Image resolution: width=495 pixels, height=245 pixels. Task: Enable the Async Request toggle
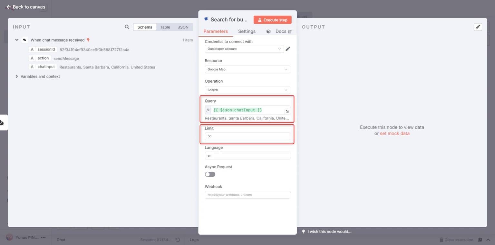(210, 174)
